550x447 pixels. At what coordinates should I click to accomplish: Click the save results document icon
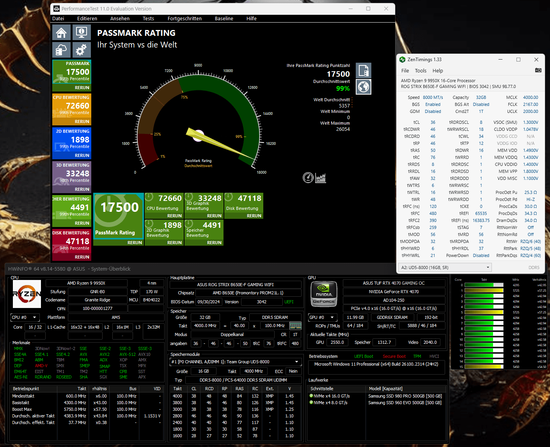pos(364,70)
